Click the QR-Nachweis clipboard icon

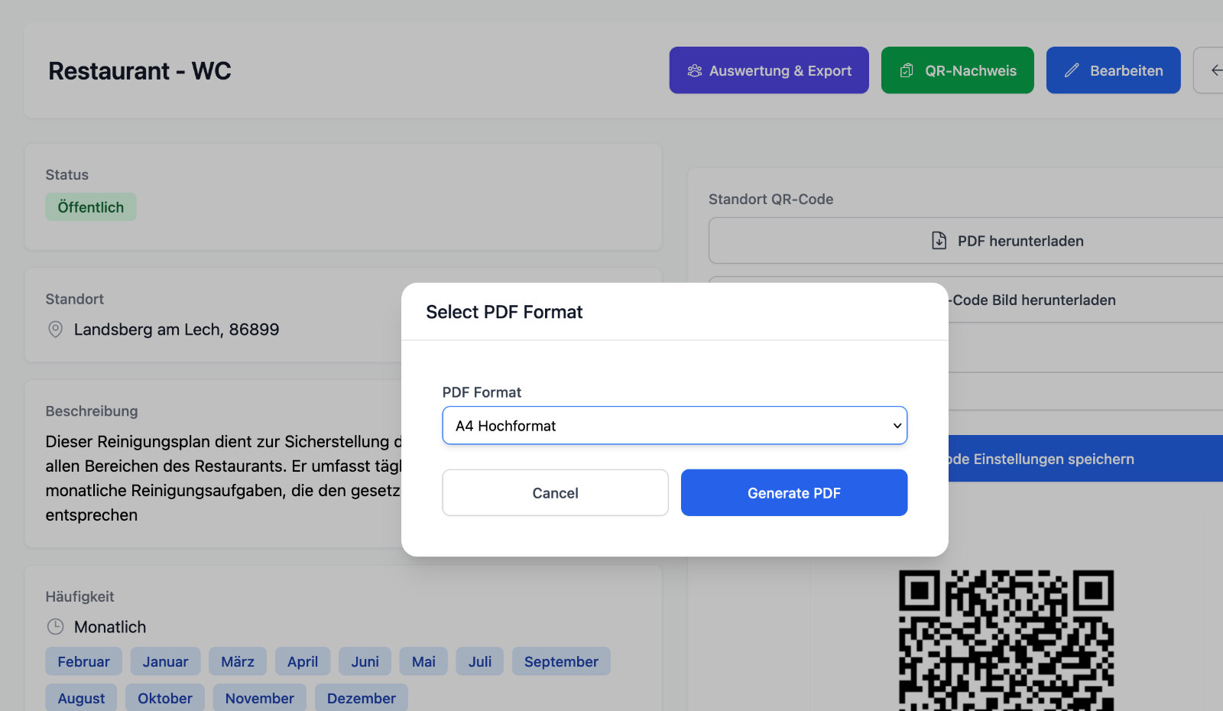click(x=907, y=70)
